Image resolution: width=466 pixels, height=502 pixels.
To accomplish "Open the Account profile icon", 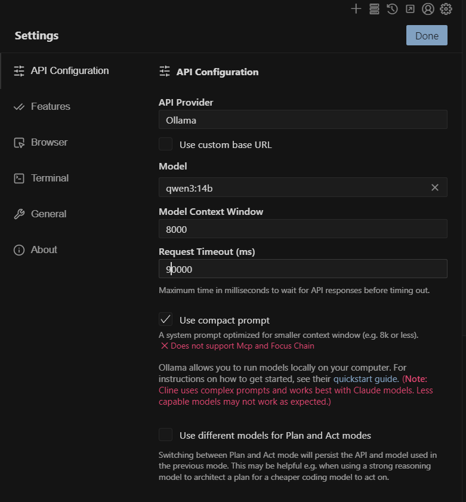I will (x=428, y=8).
